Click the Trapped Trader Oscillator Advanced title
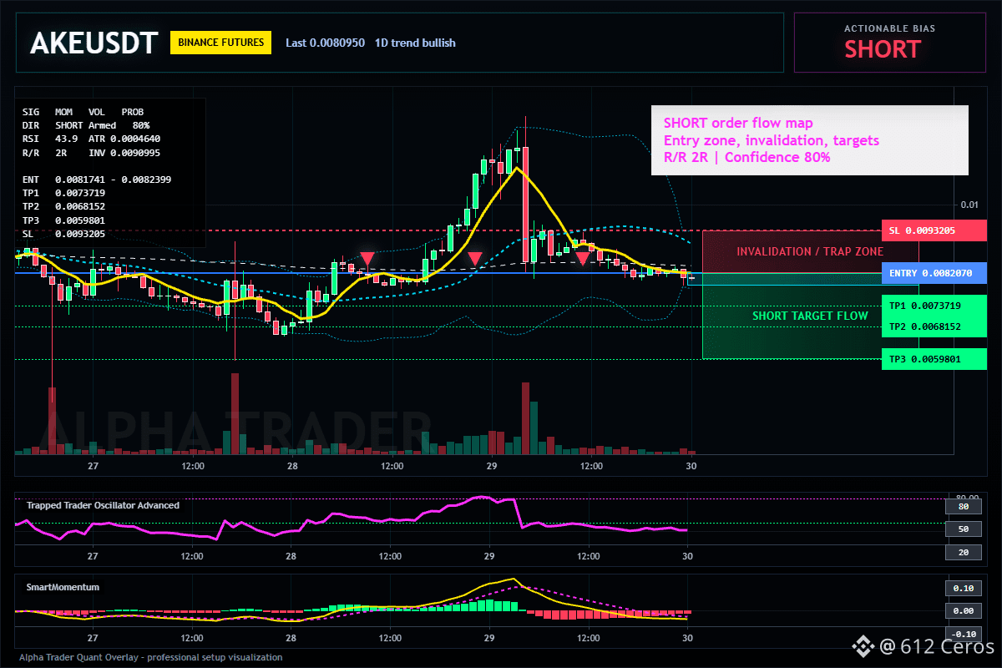This screenshot has height=668, width=1002. pos(103,505)
